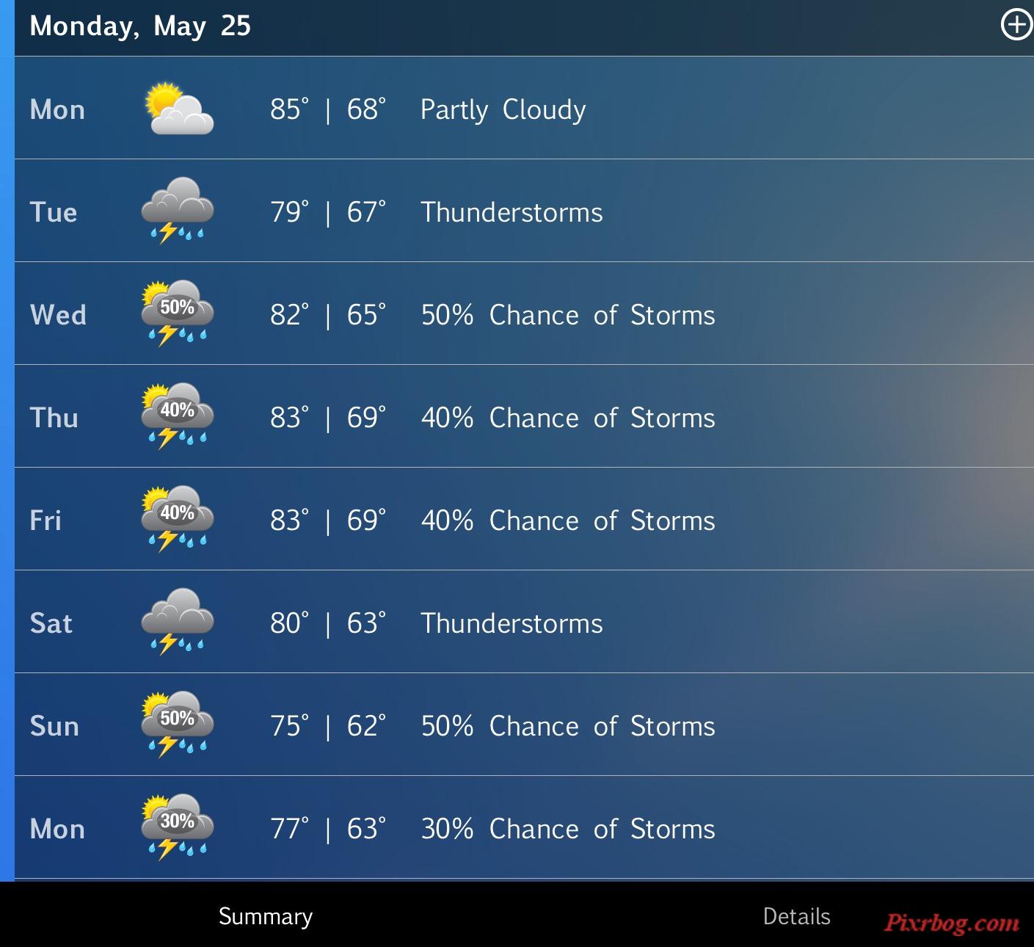Screen dimensions: 1034x947
Task: Open the Details tab
Action: pyautogui.click(x=796, y=916)
